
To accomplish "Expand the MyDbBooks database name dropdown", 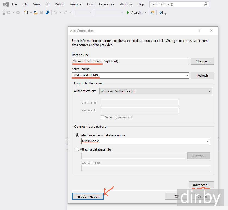I will tap(208, 141).
